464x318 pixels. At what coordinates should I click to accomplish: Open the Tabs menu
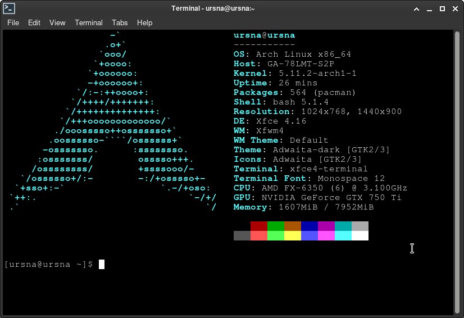[x=120, y=23]
